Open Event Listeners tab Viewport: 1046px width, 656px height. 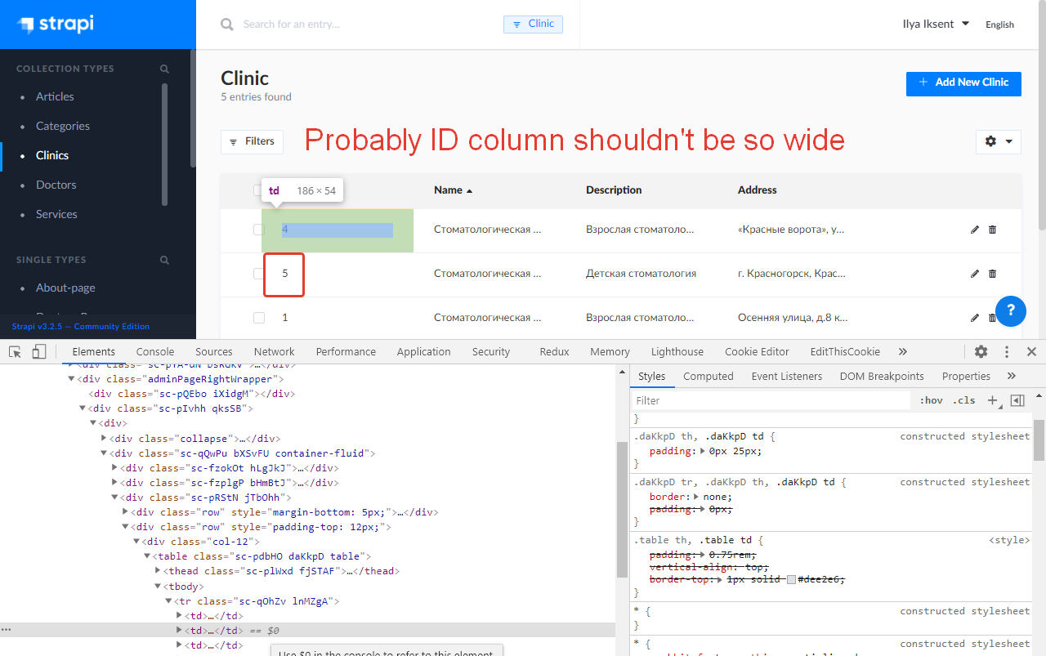[x=787, y=377]
